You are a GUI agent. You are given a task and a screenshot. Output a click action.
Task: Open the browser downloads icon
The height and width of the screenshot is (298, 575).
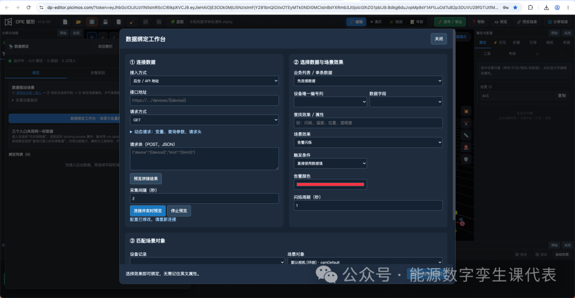click(546, 7)
